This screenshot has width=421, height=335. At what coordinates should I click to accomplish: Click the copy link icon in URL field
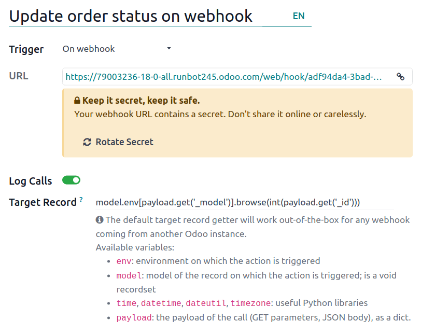(x=400, y=77)
